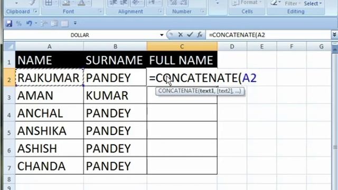The image size is (338, 190).
Task: Select column B header
Action: 115,46
